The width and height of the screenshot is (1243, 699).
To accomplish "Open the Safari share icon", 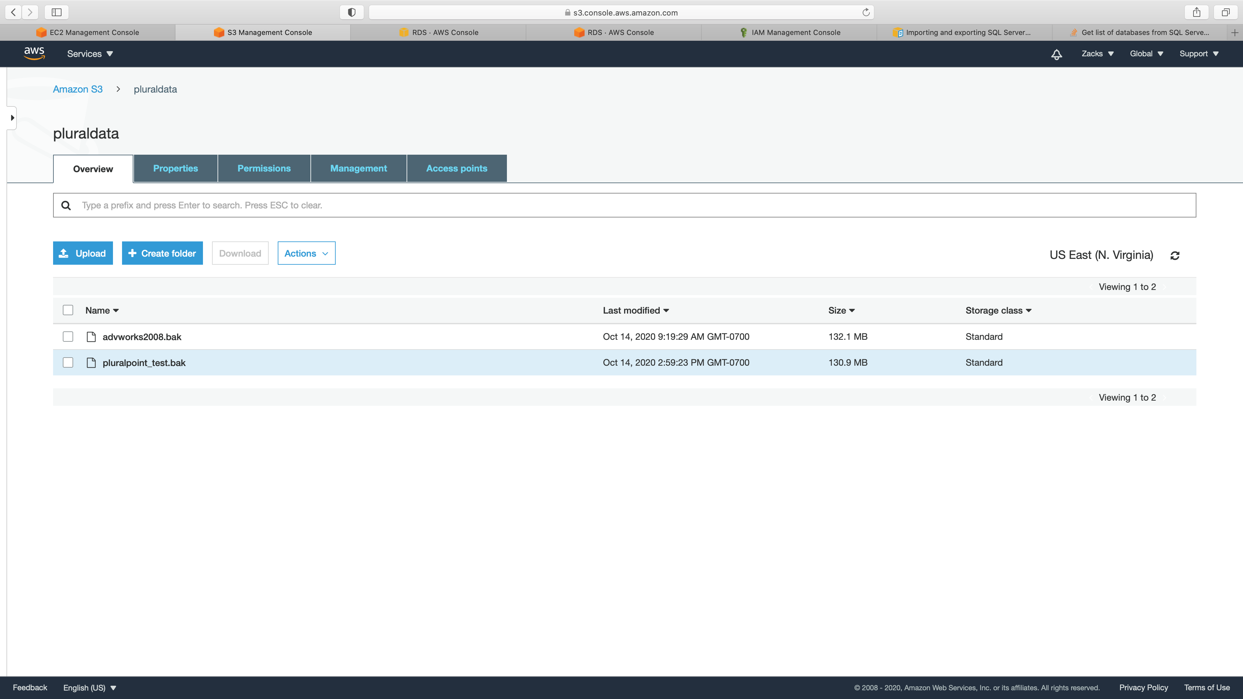I will point(1196,13).
